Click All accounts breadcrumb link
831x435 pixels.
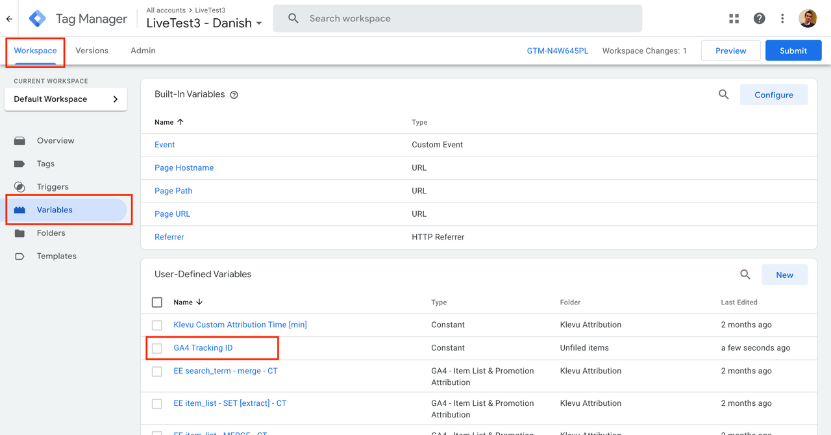pyautogui.click(x=167, y=10)
